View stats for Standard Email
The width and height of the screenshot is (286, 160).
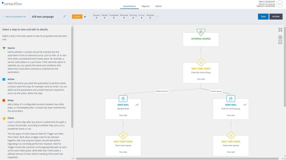(x=123, y=115)
